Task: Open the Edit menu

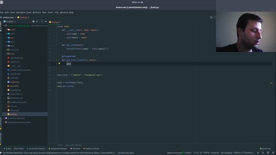Action: [x=7, y=12]
